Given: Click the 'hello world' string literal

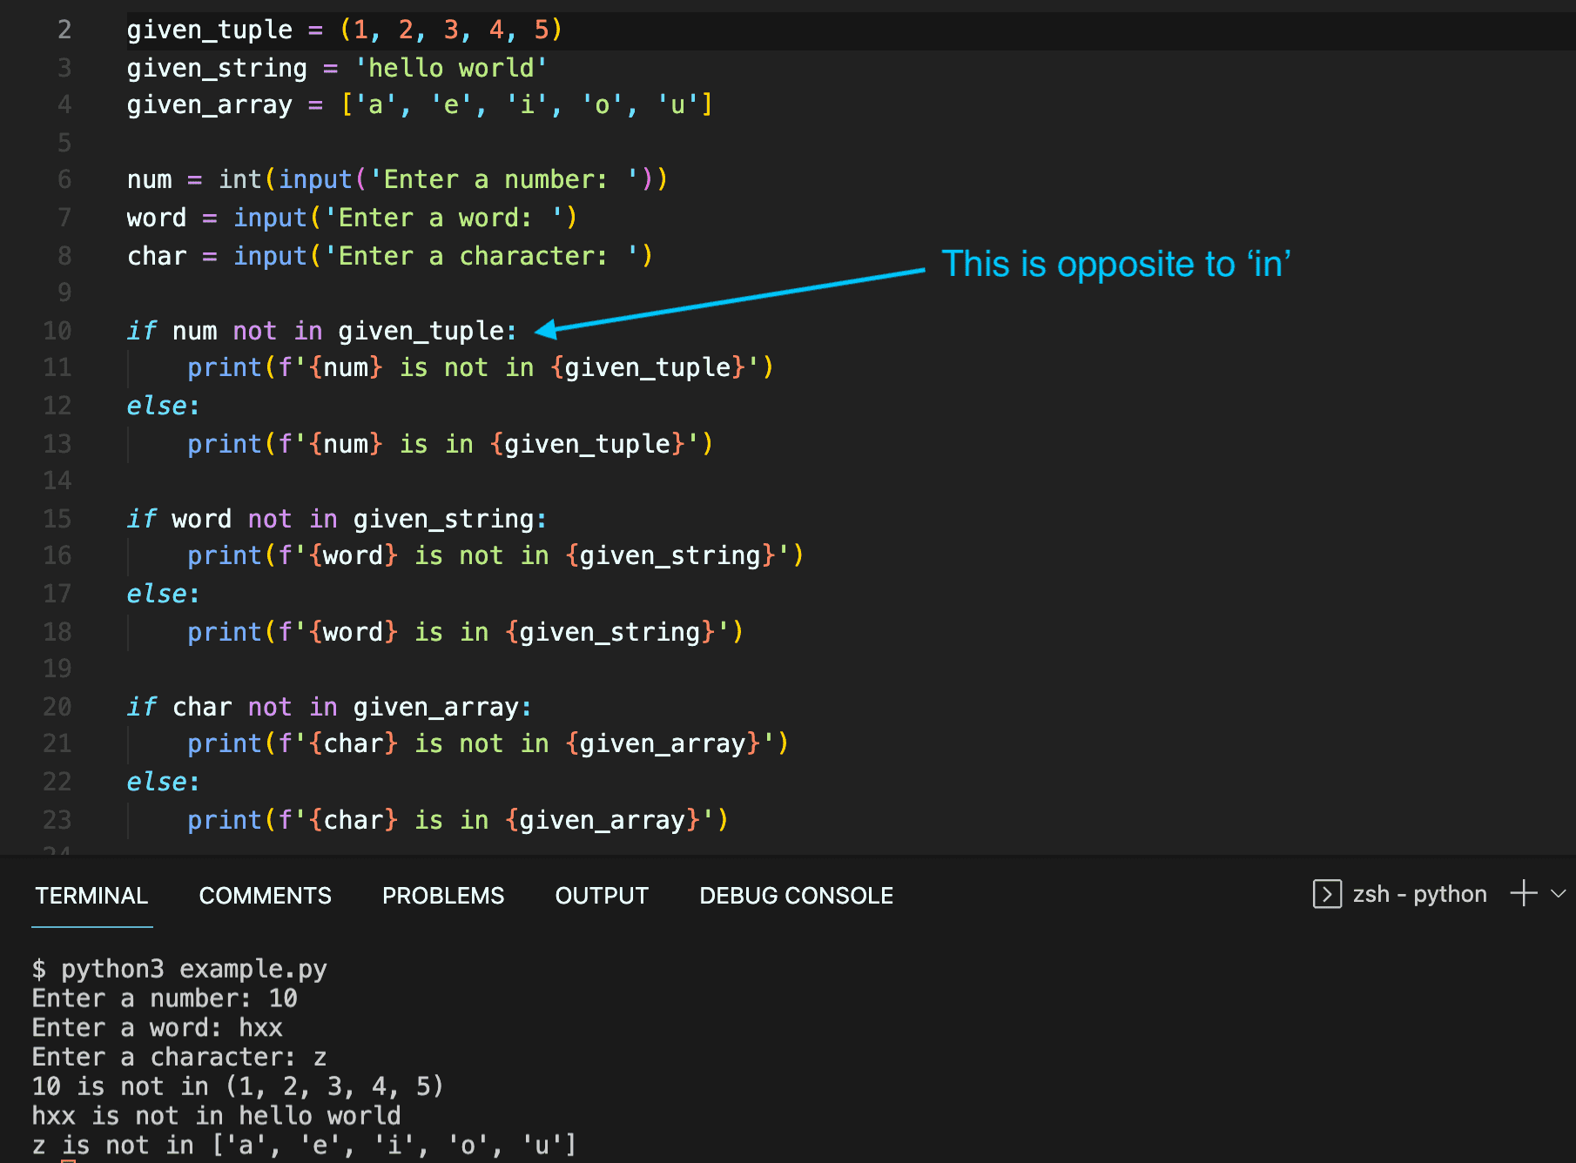Looking at the screenshot, I should (450, 67).
